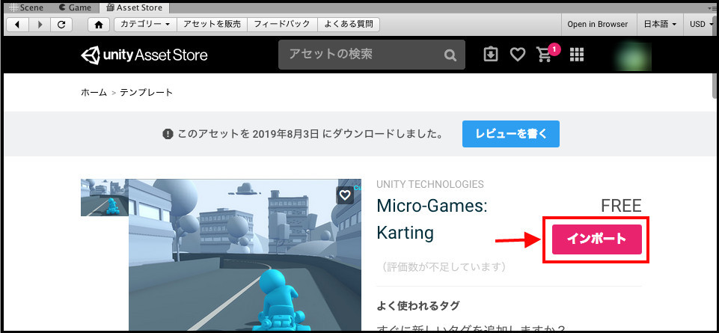This screenshot has height=333, width=719.
Task: Switch to the Scene tab
Action: (x=26, y=7)
